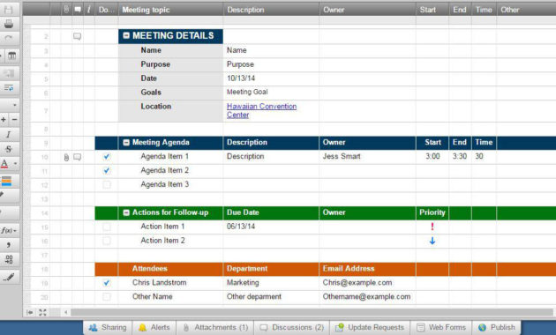556x335 pixels.
Task: Click the thousands separator comma icon
Action: tap(9, 245)
